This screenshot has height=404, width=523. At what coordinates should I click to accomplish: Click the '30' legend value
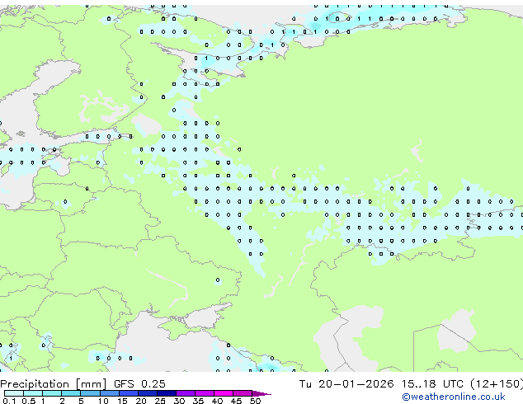(179, 401)
